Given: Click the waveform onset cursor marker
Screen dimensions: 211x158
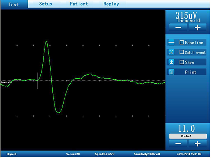Looking at the screenshot, I should click(37, 80).
